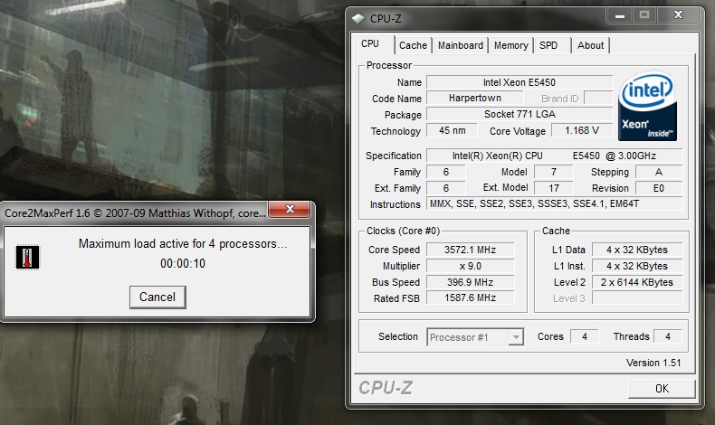
Task: Click the Bus Speed value 396.9 MHz
Action: [470, 282]
